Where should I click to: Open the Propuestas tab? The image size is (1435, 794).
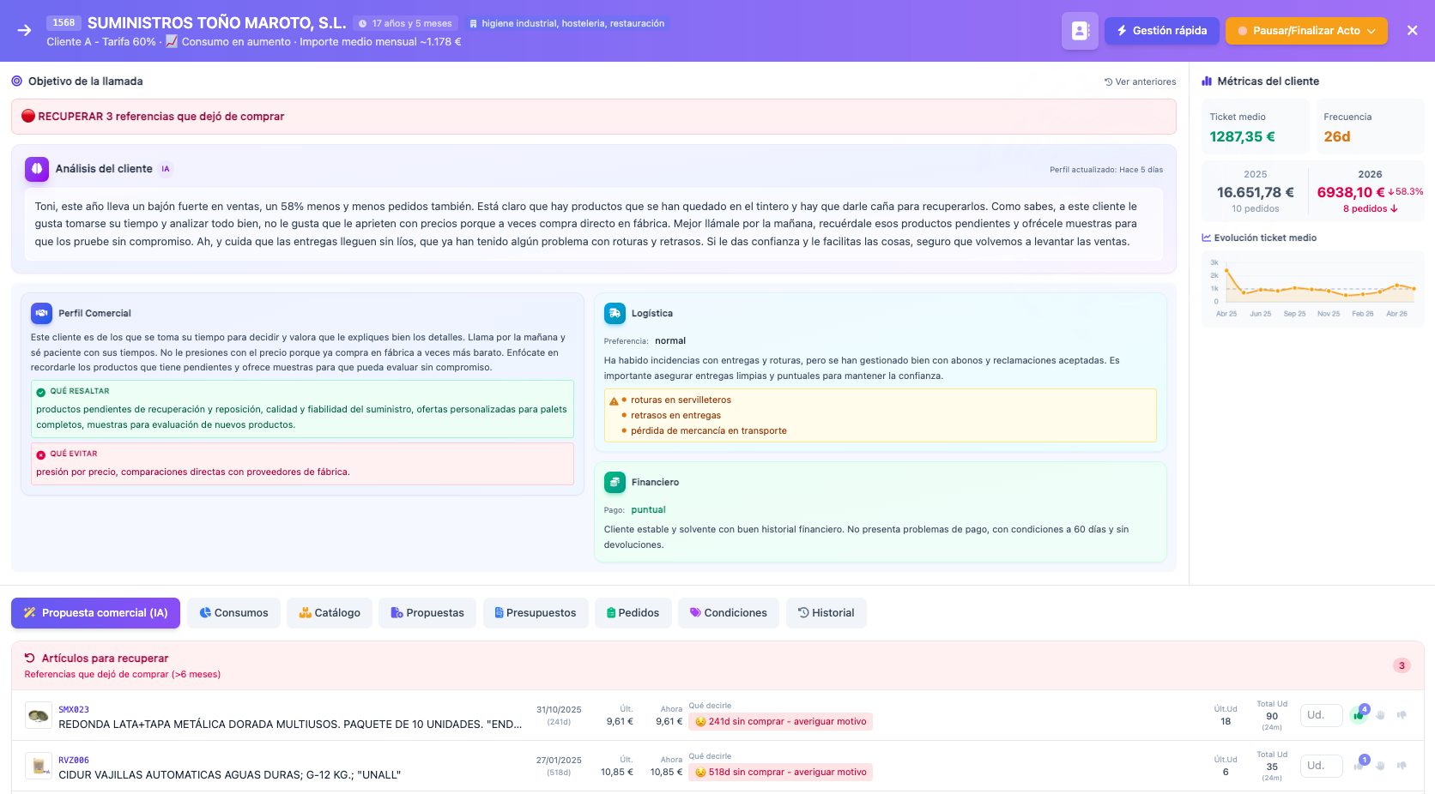pyautogui.click(x=427, y=613)
